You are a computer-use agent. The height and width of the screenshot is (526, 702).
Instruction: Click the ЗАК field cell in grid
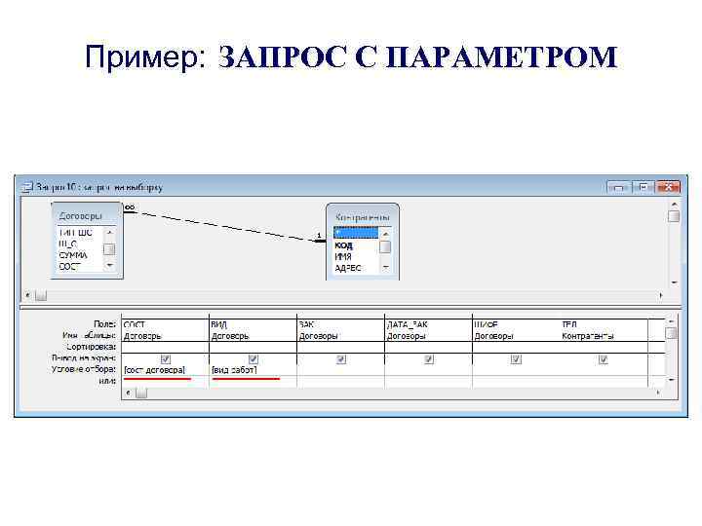point(340,324)
